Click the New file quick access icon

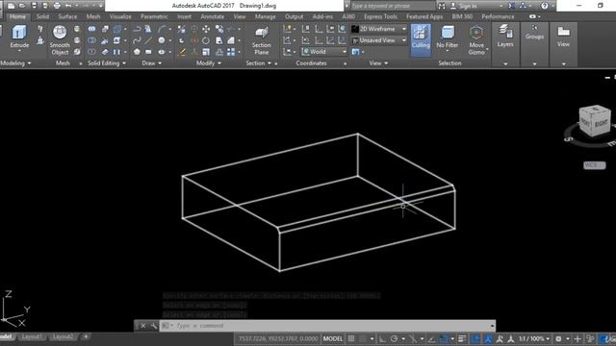pyautogui.click(x=11, y=6)
